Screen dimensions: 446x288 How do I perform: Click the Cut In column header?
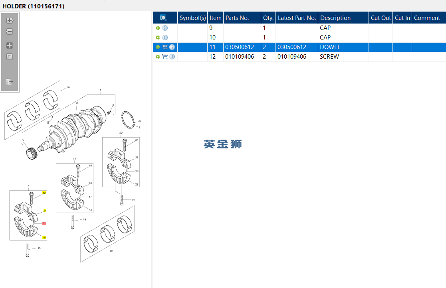(x=402, y=18)
